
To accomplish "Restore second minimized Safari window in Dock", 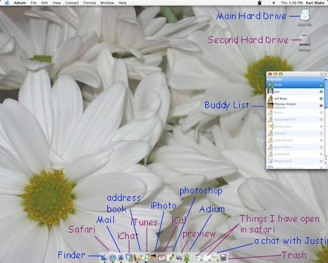I will coord(207,258).
